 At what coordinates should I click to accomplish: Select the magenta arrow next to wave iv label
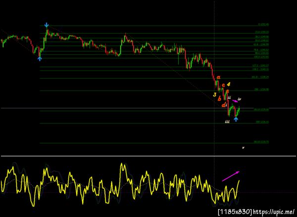pos(235,101)
